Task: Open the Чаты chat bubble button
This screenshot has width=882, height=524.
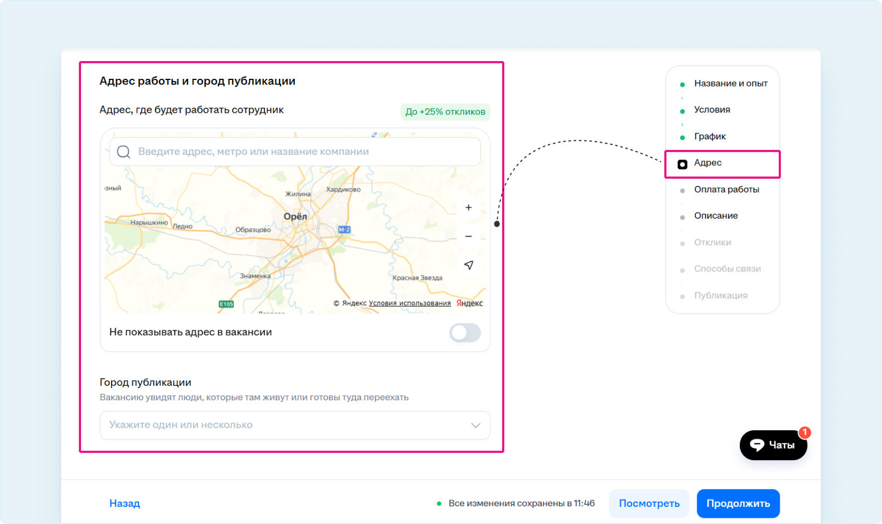Action: 773,445
